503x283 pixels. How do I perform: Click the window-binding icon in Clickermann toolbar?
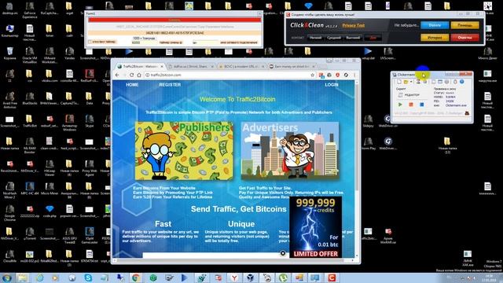(x=440, y=82)
